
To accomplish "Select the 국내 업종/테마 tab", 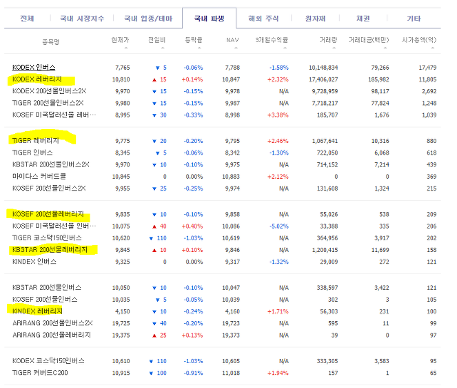I will click(148, 19).
